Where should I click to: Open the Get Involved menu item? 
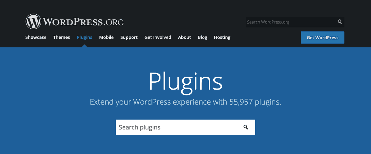(158, 37)
